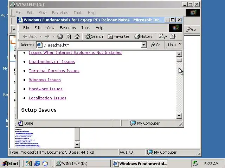Open the Unattended.xml Issues link
The height and width of the screenshot is (168, 225).
tap(52, 62)
